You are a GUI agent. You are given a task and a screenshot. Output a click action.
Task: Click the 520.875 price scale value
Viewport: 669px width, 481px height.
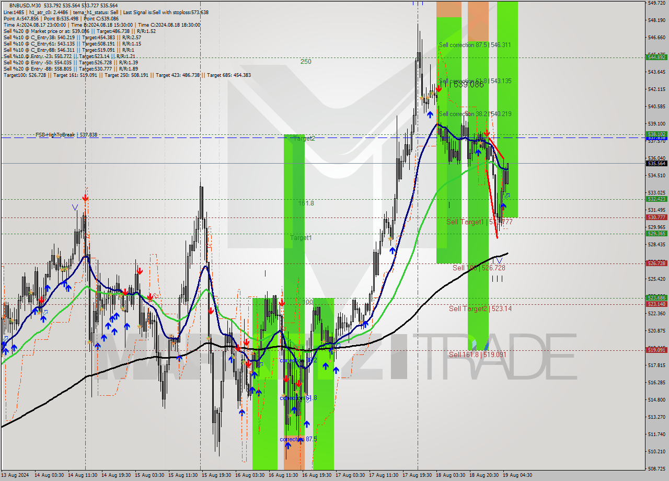coord(656,330)
